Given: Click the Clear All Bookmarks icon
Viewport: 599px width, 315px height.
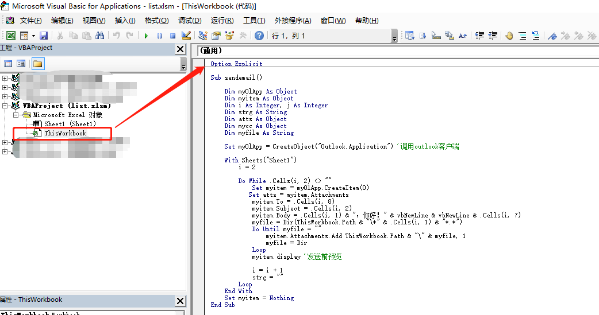Looking at the screenshot, I should click(592, 36).
